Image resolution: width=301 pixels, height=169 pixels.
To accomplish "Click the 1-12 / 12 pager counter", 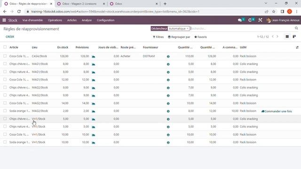I will click(x=263, y=37).
